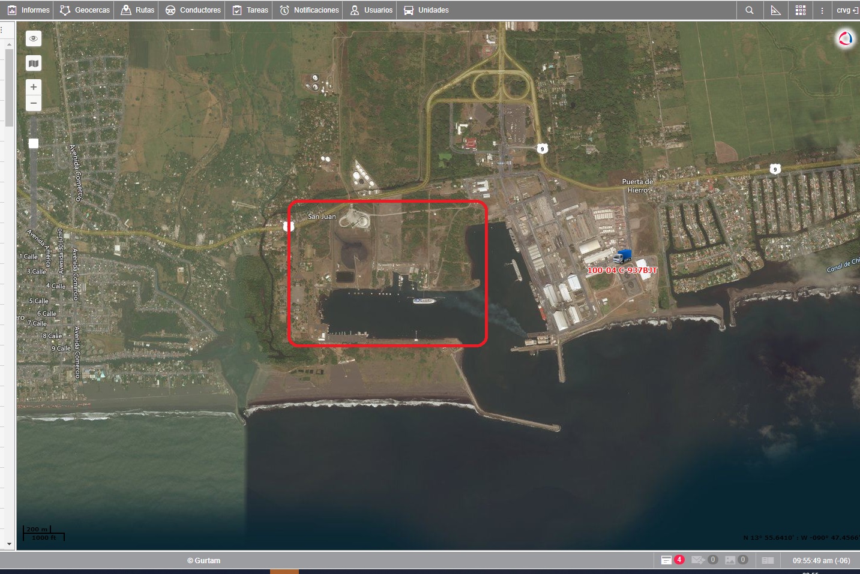Open the map source selector

(34, 64)
